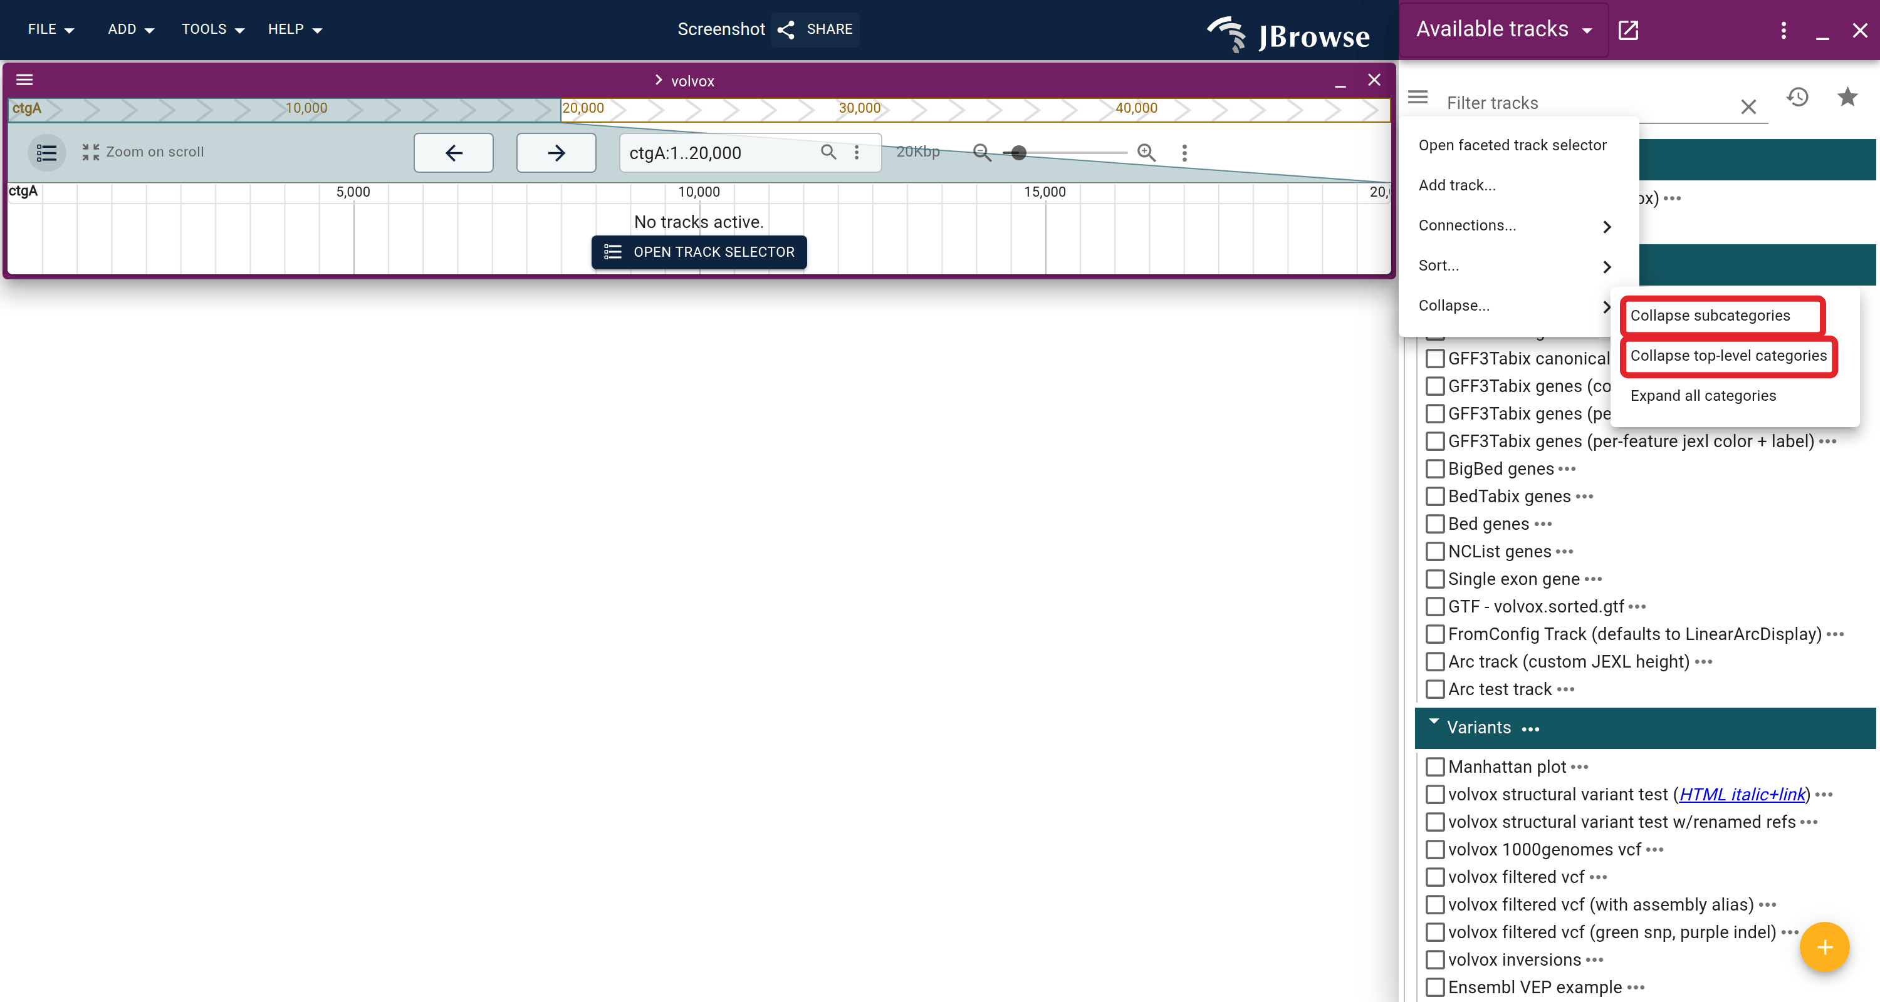Click the zoom in magnifier icon
Image resolution: width=1880 pixels, height=1002 pixels.
point(1146,152)
